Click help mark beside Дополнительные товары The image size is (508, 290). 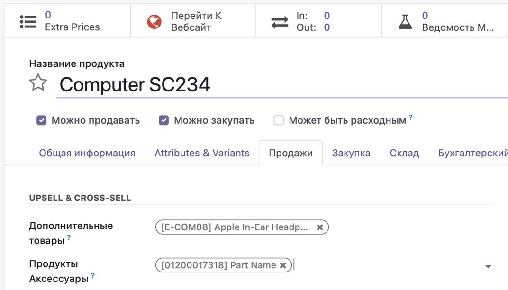click(x=69, y=238)
